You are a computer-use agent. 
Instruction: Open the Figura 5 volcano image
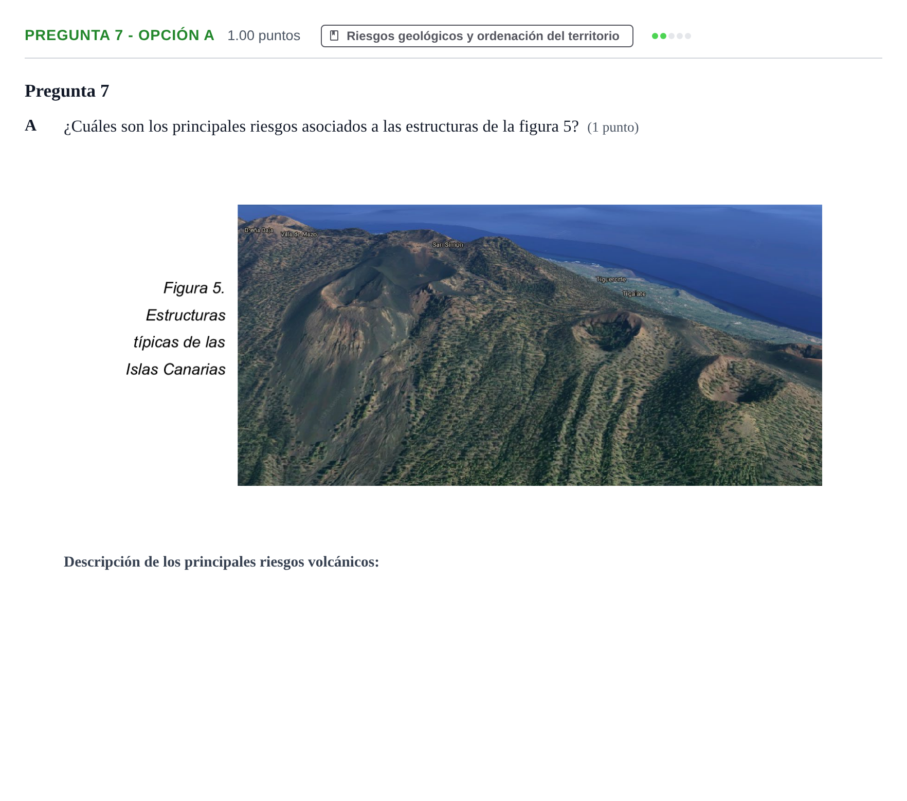[530, 345]
